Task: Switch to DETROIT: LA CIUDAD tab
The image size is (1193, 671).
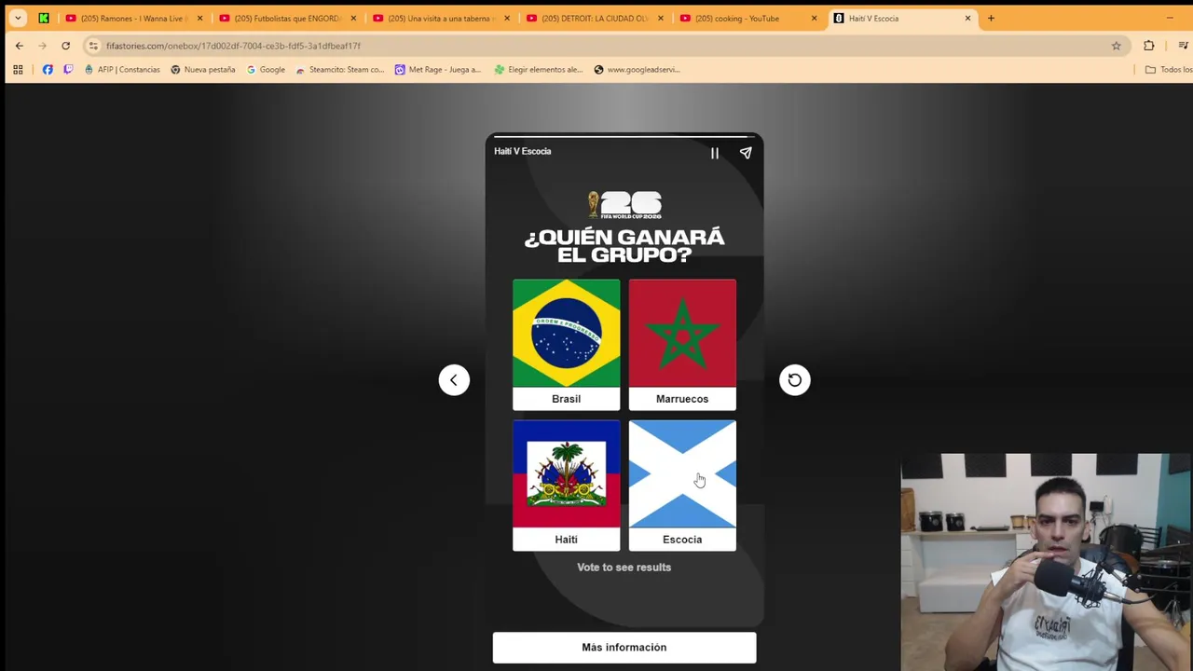Action: [596, 19]
